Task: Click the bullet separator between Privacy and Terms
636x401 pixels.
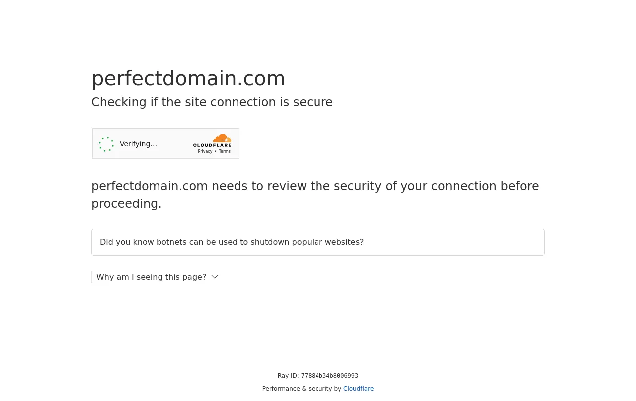Action: [216, 151]
